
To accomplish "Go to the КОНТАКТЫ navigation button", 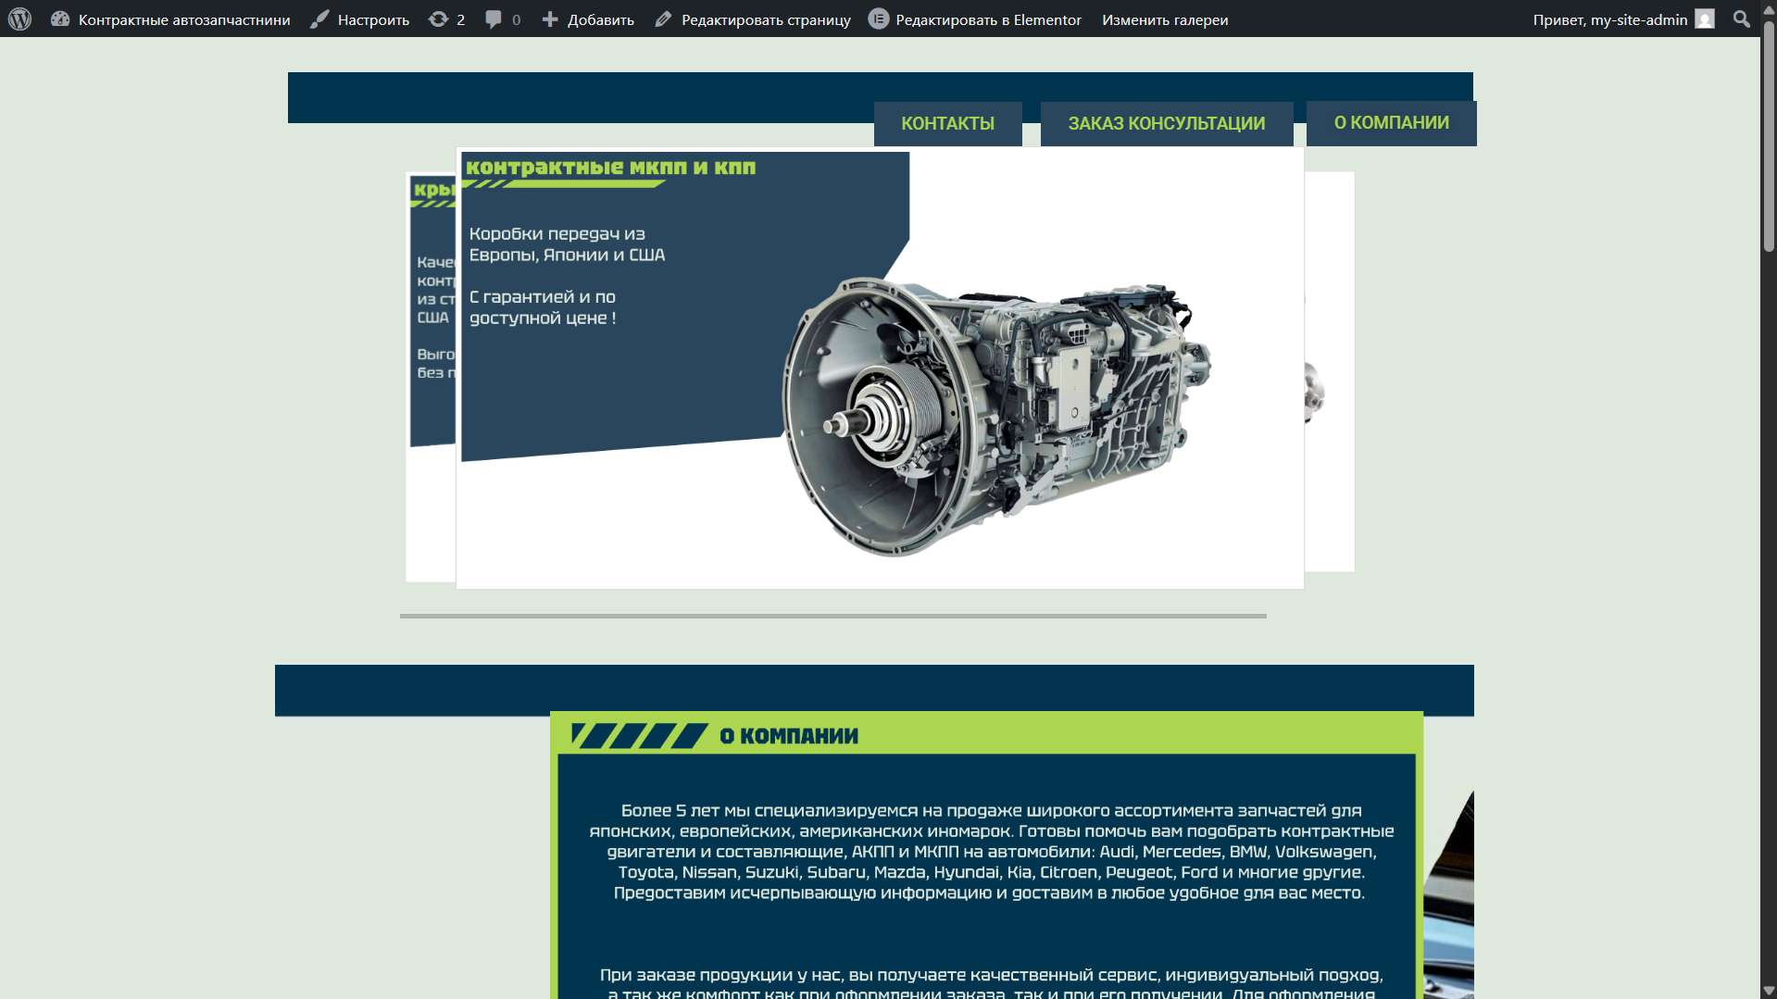I will click(947, 123).
